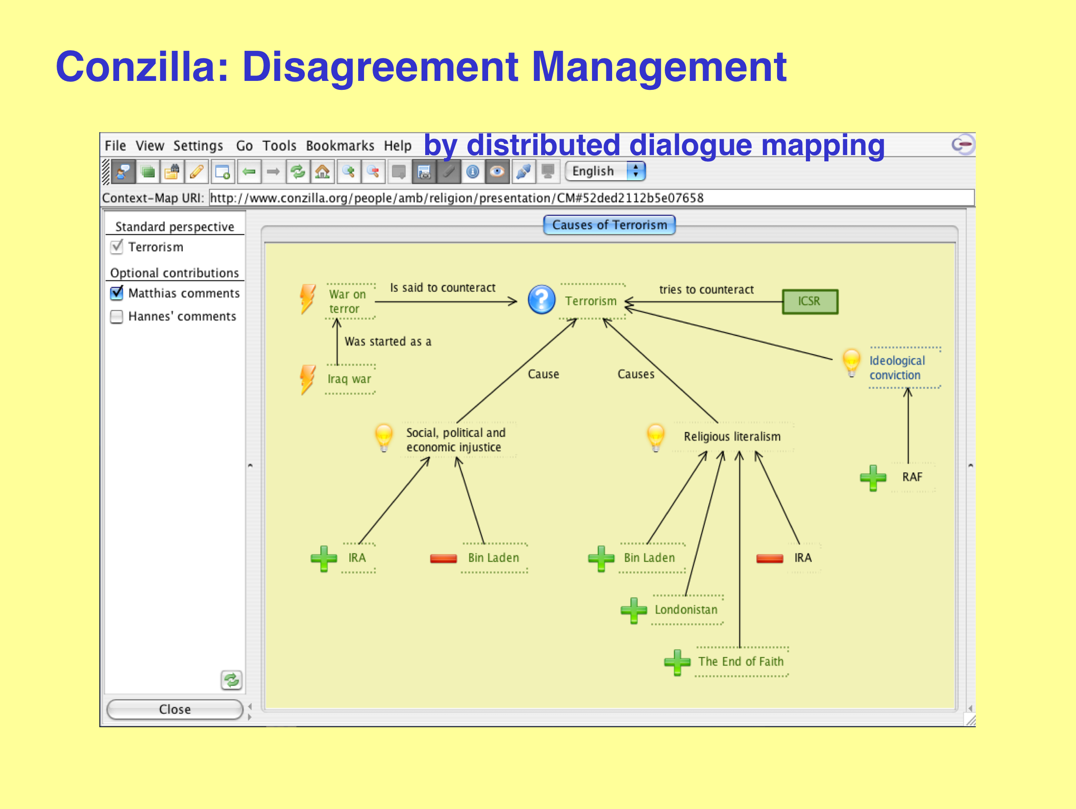Screen dimensions: 1076x809
Task: Toggle the eye view icon
Action: (497, 172)
